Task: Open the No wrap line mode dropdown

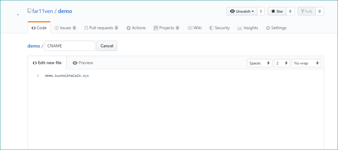Action: coord(307,63)
